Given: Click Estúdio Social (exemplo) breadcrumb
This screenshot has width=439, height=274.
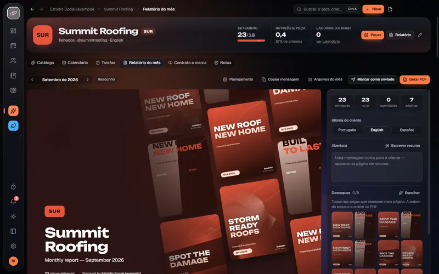Looking at the screenshot, I should (72, 9).
